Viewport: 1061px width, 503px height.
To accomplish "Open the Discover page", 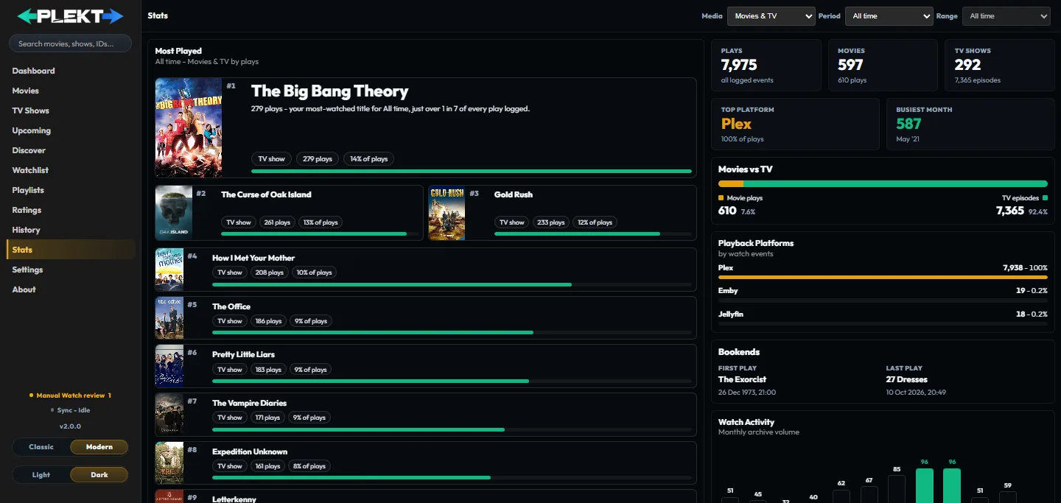I will tap(71, 150).
